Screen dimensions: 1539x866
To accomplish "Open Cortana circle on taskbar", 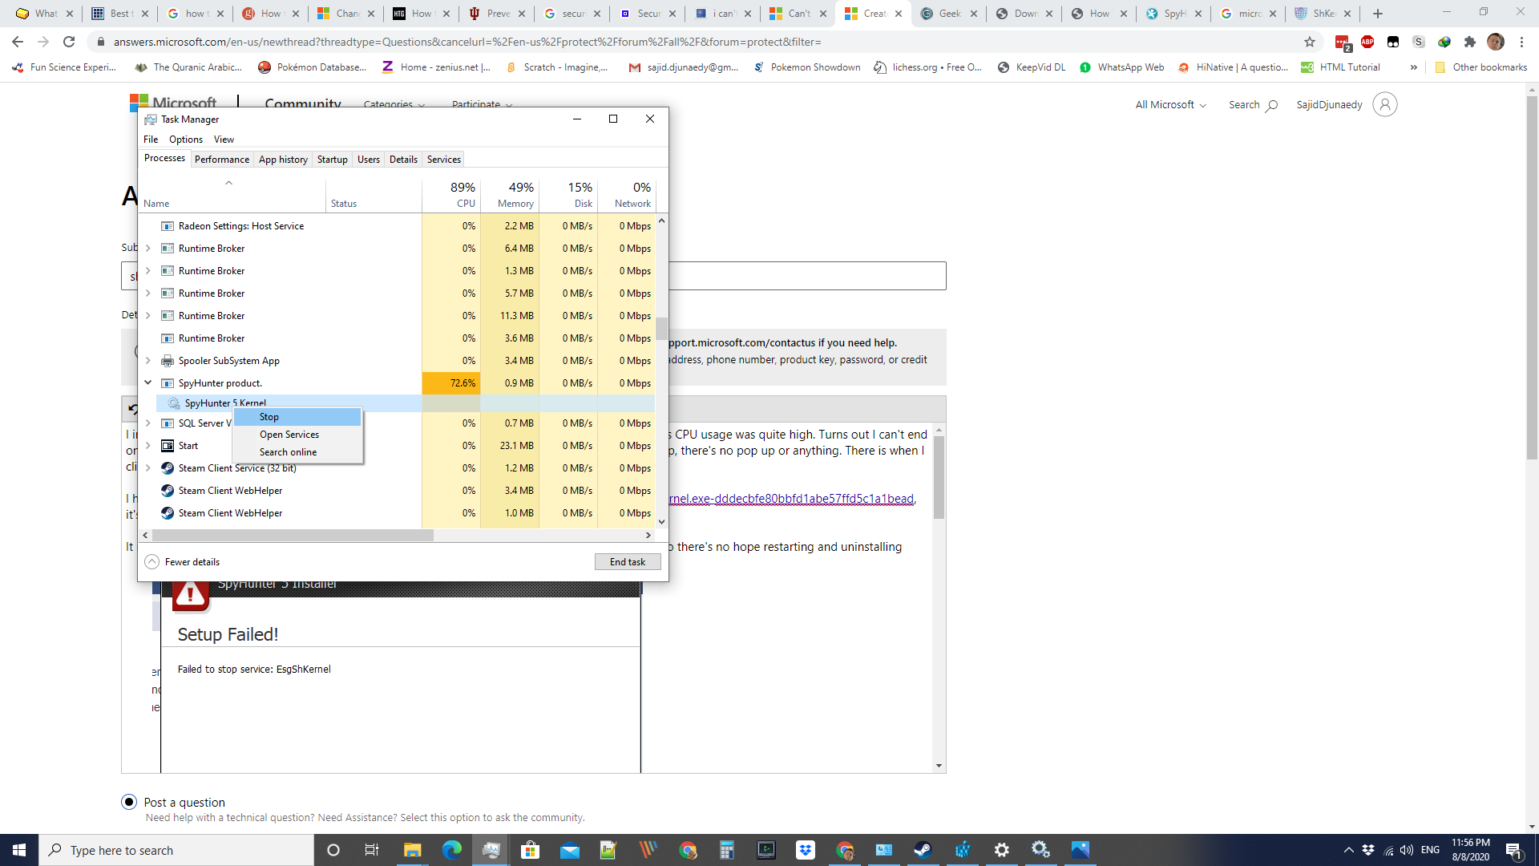I will point(333,850).
